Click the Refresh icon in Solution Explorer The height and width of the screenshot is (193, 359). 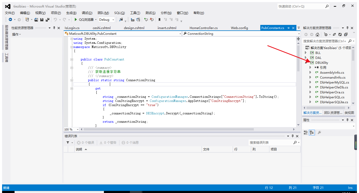pyautogui.click(x=340, y=35)
